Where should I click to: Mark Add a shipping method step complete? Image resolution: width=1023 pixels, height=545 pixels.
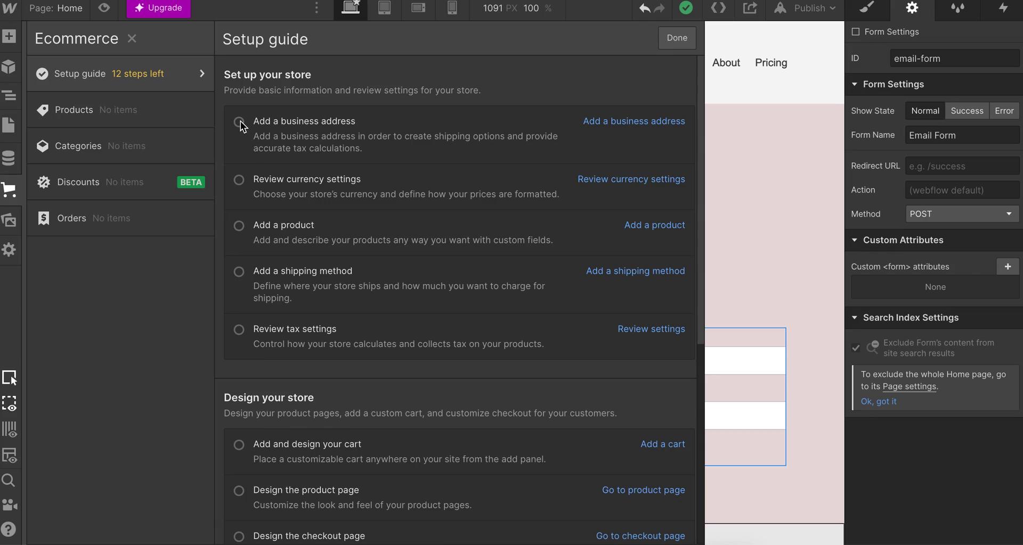239,271
